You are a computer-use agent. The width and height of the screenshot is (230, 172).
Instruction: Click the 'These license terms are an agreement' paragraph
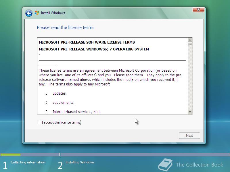click(111, 77)
